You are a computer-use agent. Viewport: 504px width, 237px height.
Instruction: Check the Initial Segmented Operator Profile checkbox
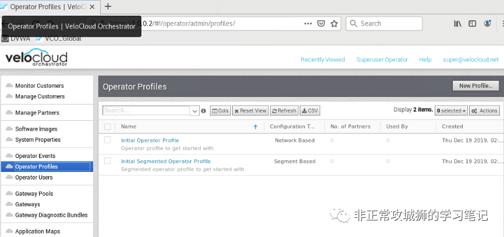[107, 161]
